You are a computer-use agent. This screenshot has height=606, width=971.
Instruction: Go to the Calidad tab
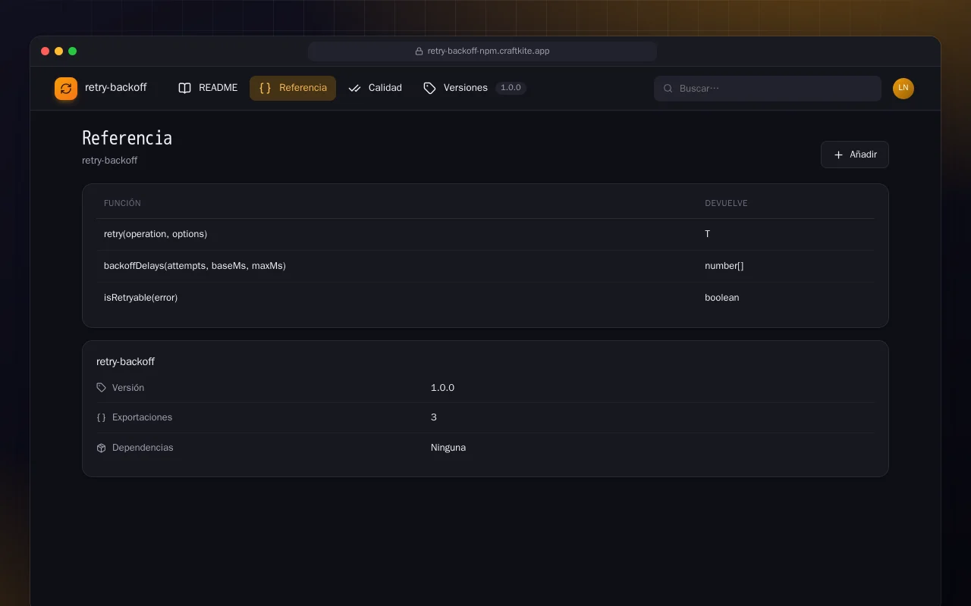pyautogui.click(x=375, y=88)
